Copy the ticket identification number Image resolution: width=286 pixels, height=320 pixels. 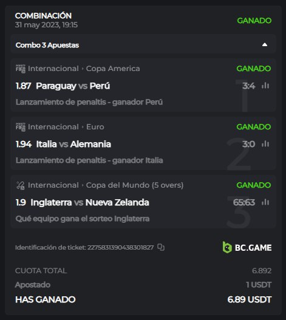click(x=161, y=247)
